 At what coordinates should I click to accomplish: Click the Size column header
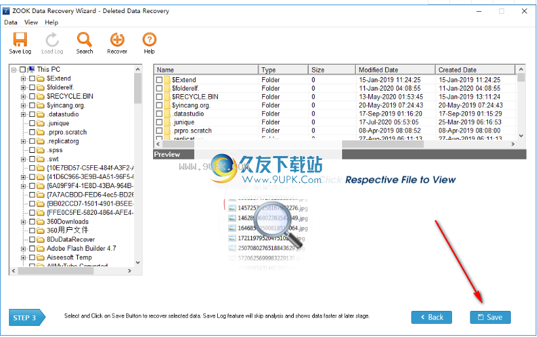[332, 70]
